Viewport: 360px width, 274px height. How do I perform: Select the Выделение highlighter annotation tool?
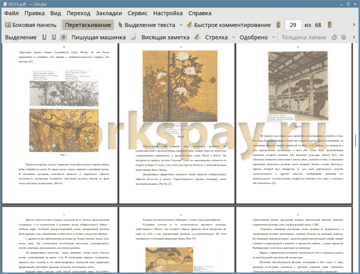click(21, 37)
